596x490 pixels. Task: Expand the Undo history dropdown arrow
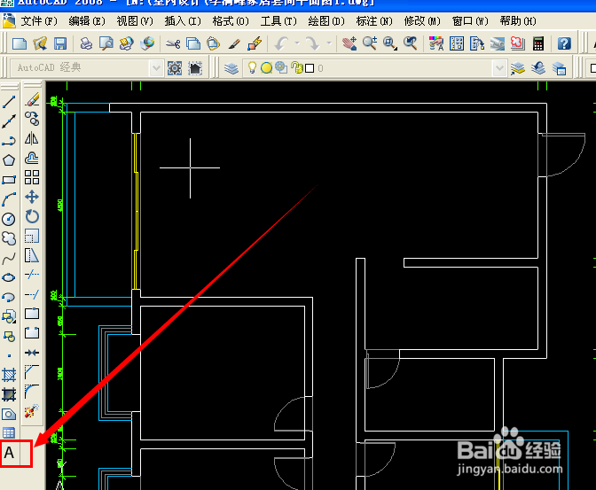coord(297,43)
